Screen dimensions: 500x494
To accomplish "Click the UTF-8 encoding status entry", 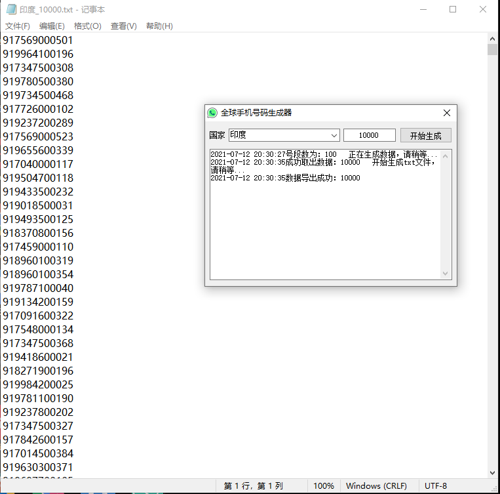I will click(x=436, y=486).
